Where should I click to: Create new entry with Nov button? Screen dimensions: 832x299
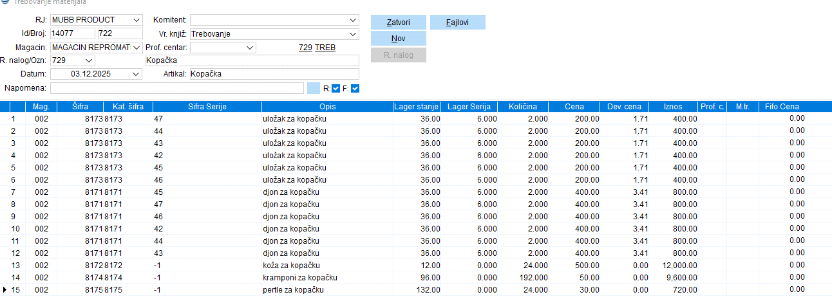point(398,39)
